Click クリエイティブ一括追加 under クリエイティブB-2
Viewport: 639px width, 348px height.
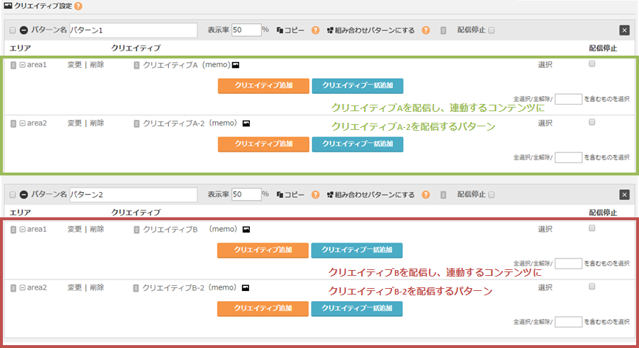pos(357,308)
